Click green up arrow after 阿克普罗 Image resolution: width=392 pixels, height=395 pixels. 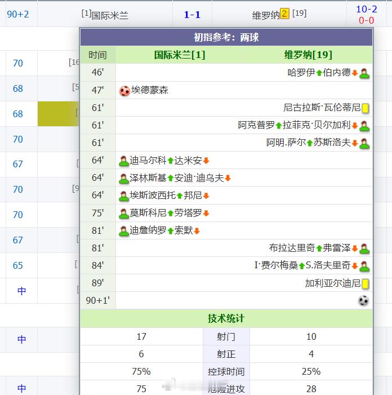(x=278, y=126)
